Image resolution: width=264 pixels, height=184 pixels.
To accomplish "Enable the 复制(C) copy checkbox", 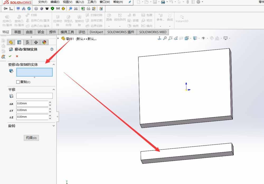I will point(18,82).
